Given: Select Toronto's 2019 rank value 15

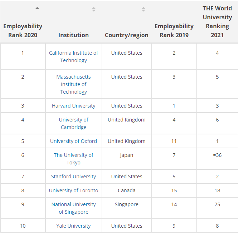Looking at the screenshot, I should pyautogui.click(x=174, y=190).
